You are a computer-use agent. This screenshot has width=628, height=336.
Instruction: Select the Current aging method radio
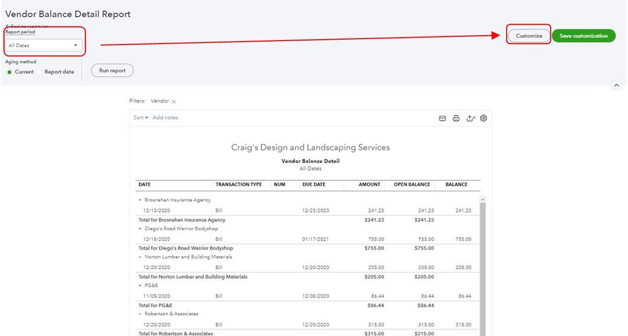point(9,72)
